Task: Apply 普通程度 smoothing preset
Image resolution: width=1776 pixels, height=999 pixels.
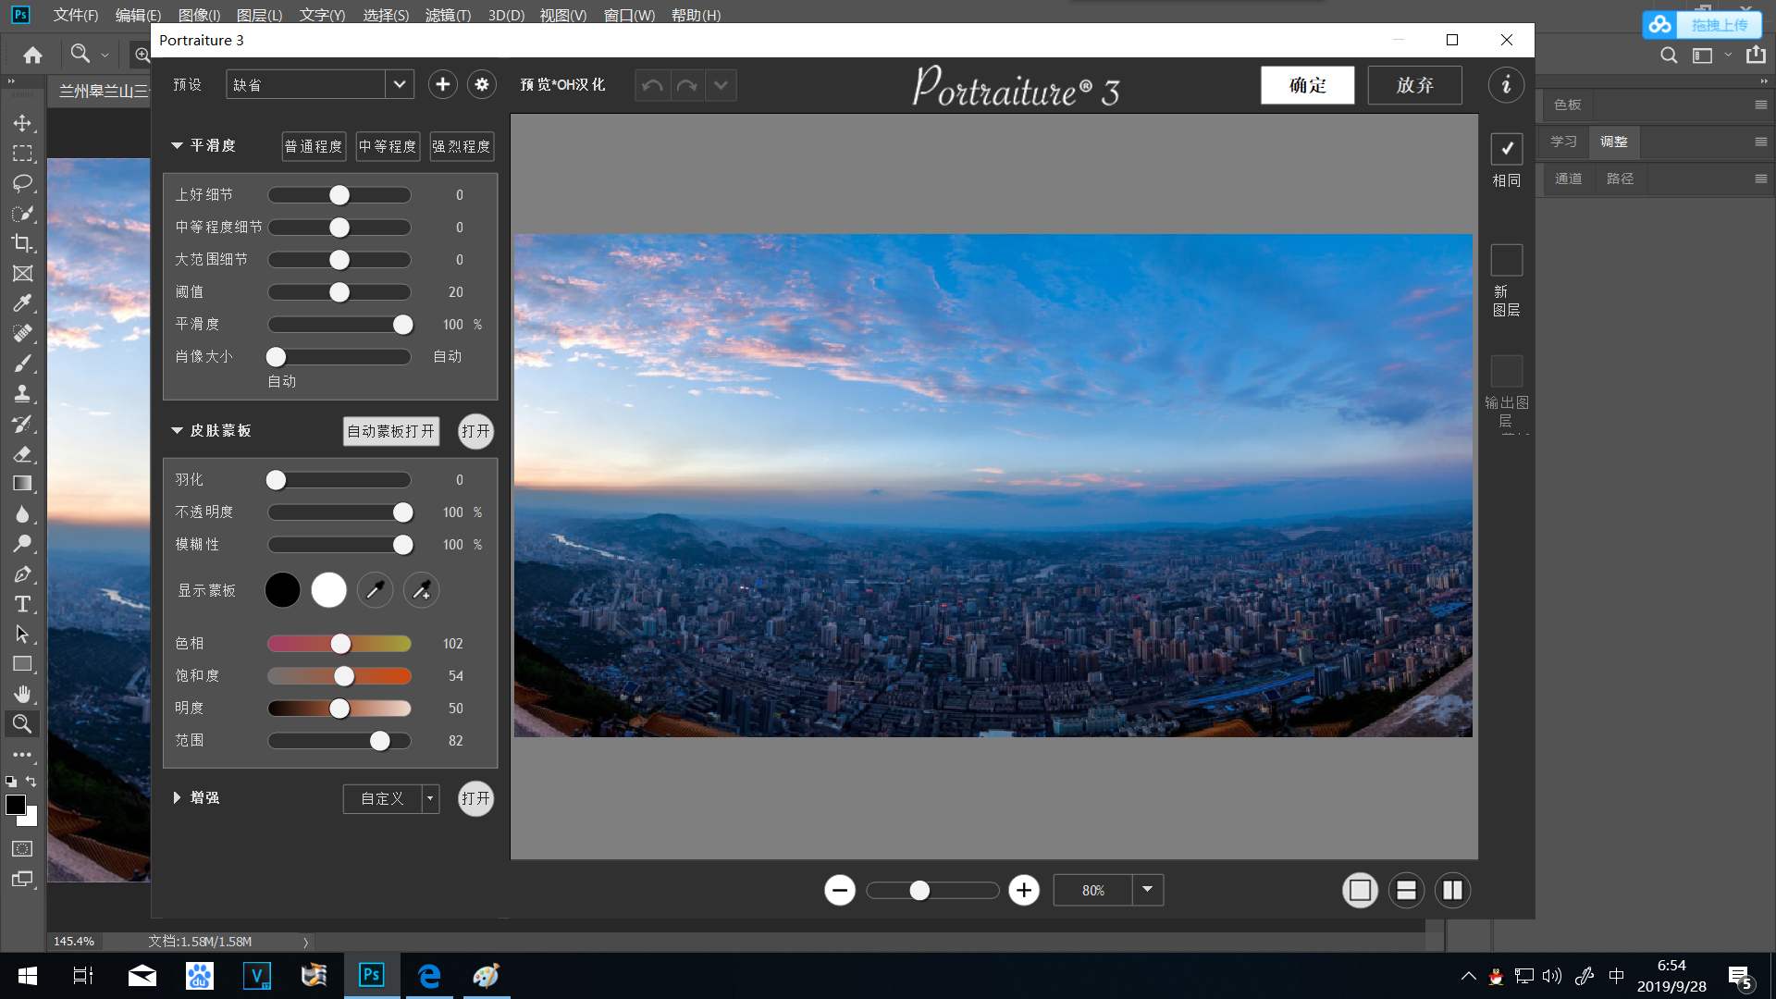Action: (x=314, y=146)
